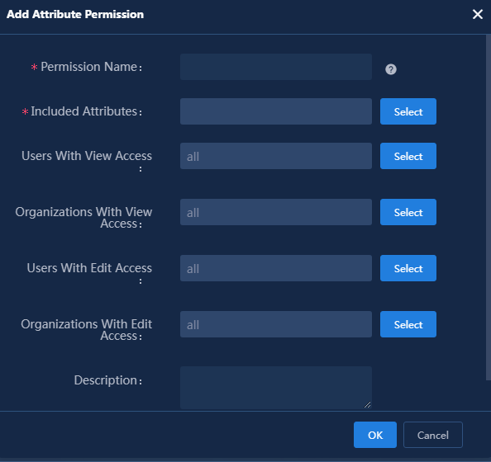Click the Description resize handle corner
This screenshot has width=491, height=462.
(x=367, y=405)
